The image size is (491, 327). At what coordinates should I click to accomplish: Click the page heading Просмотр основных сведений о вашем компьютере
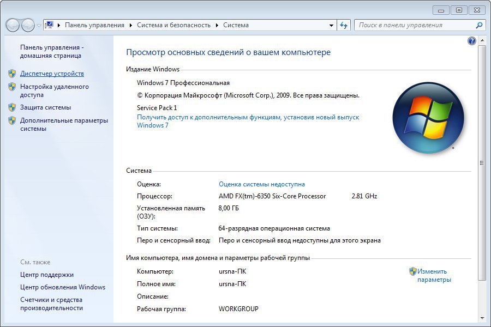[x=228, y=52]
